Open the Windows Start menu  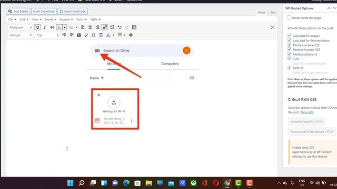70,183
